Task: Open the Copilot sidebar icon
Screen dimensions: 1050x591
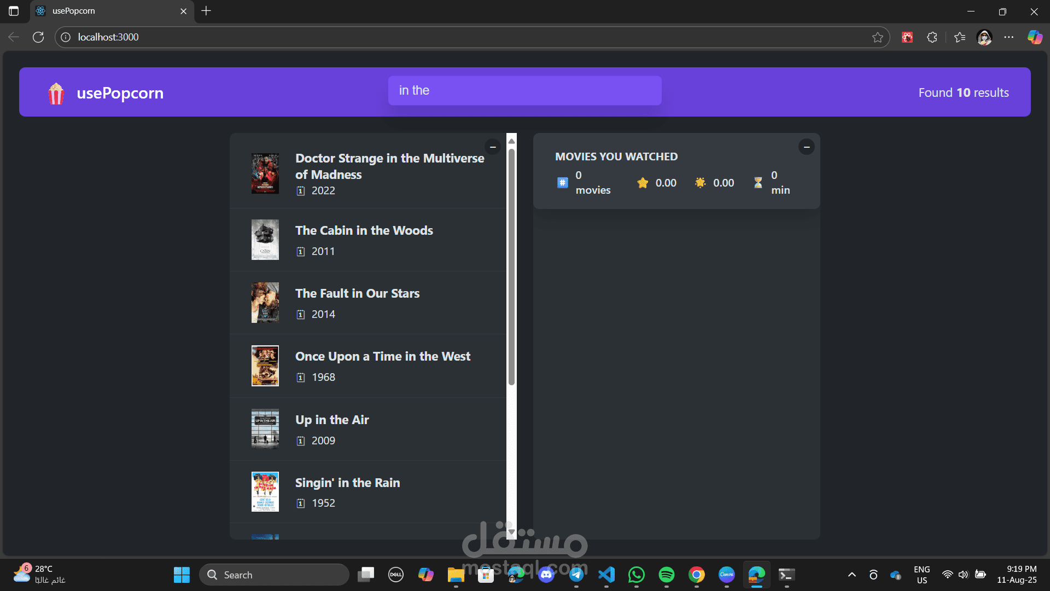Action: [1035, 37]
